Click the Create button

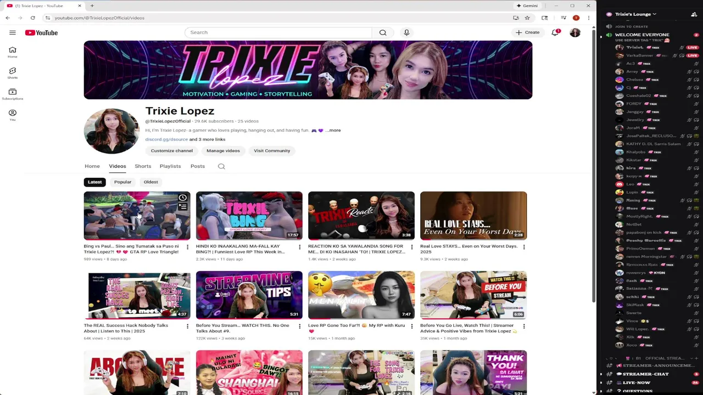(x=527, y=32)
